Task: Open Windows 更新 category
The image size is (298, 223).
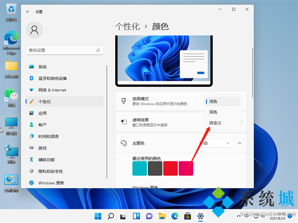Action: (65, 183)
